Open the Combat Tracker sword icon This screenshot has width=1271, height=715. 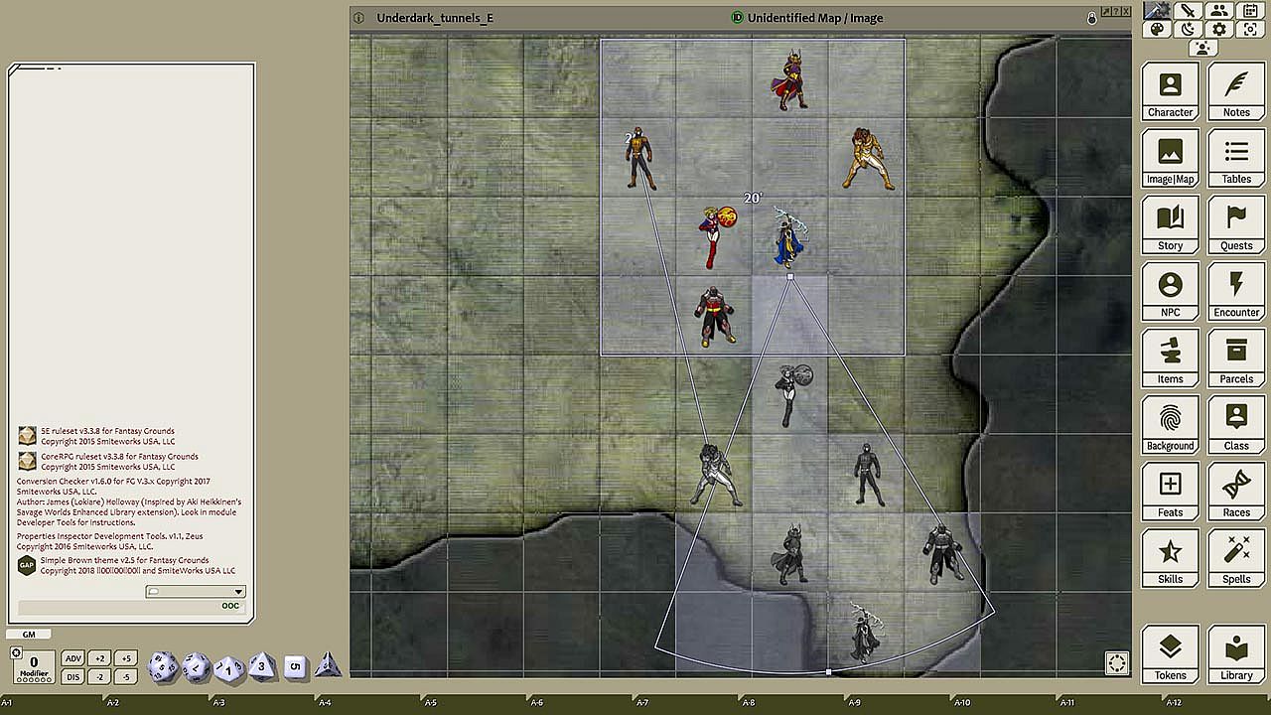coord(1188,11)
